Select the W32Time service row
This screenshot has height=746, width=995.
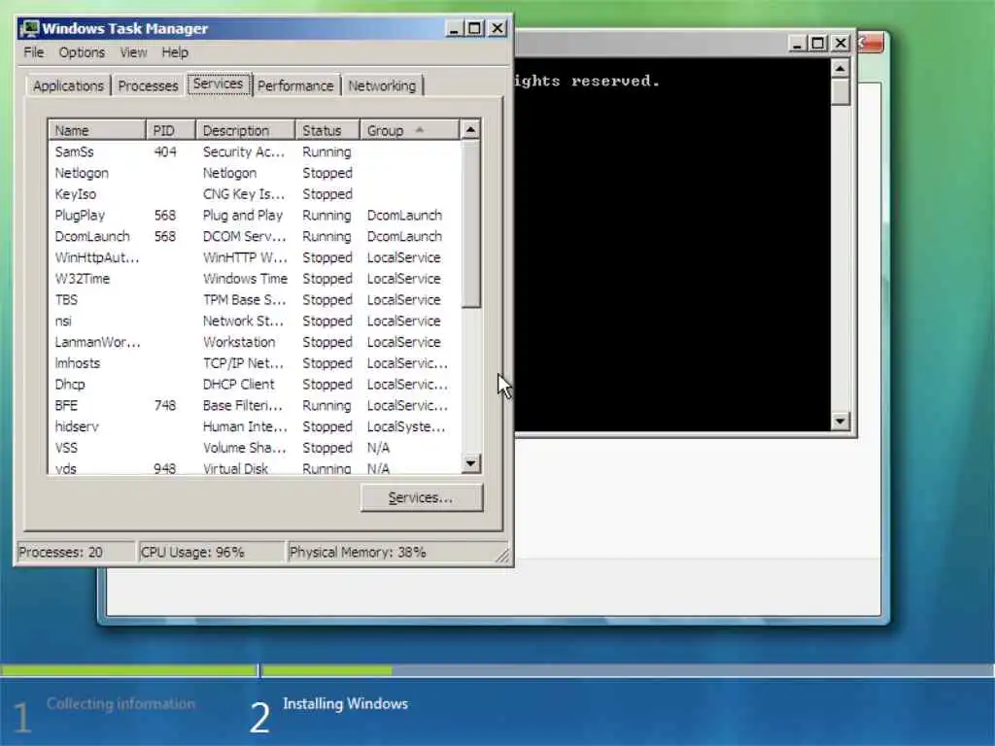(255, 279)
